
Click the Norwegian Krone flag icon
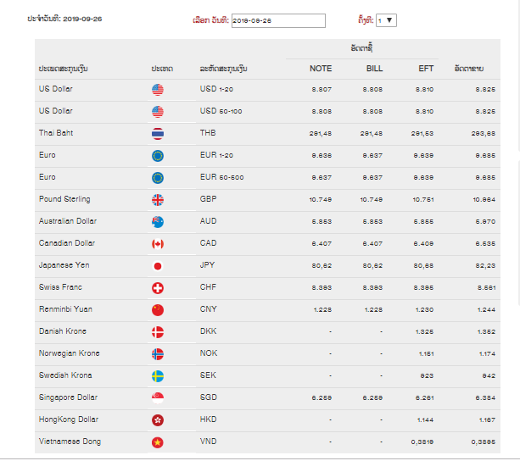pyautogui.click(x=158, y=354)
